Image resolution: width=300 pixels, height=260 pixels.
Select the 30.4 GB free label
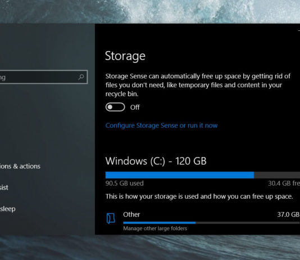(x=284, y=183)
